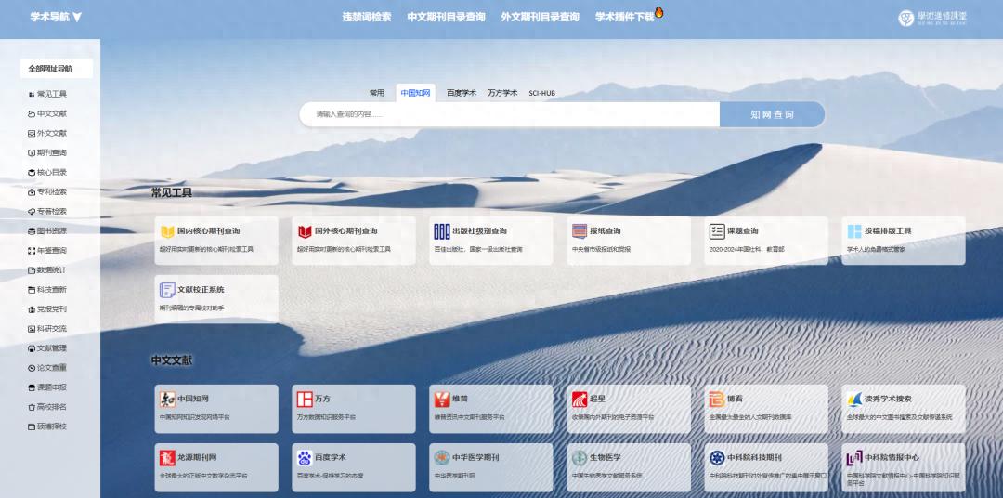Go to 党报党刊 in the sidebar

47,309
